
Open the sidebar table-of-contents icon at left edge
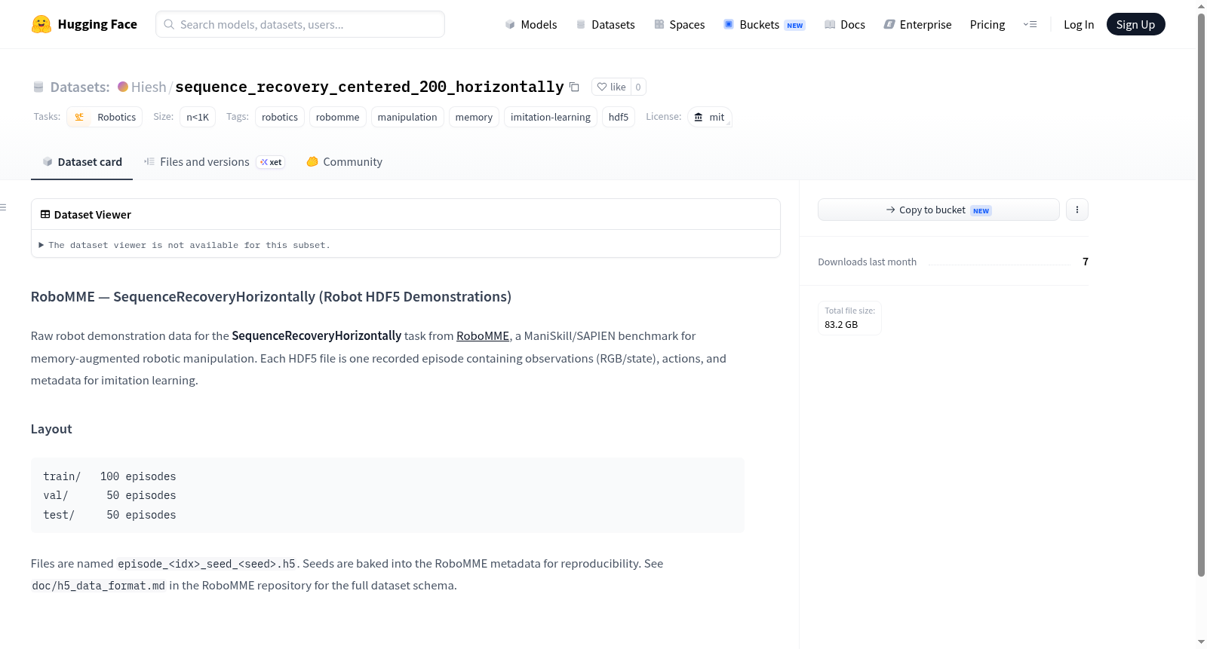click(x=4, y=207)
